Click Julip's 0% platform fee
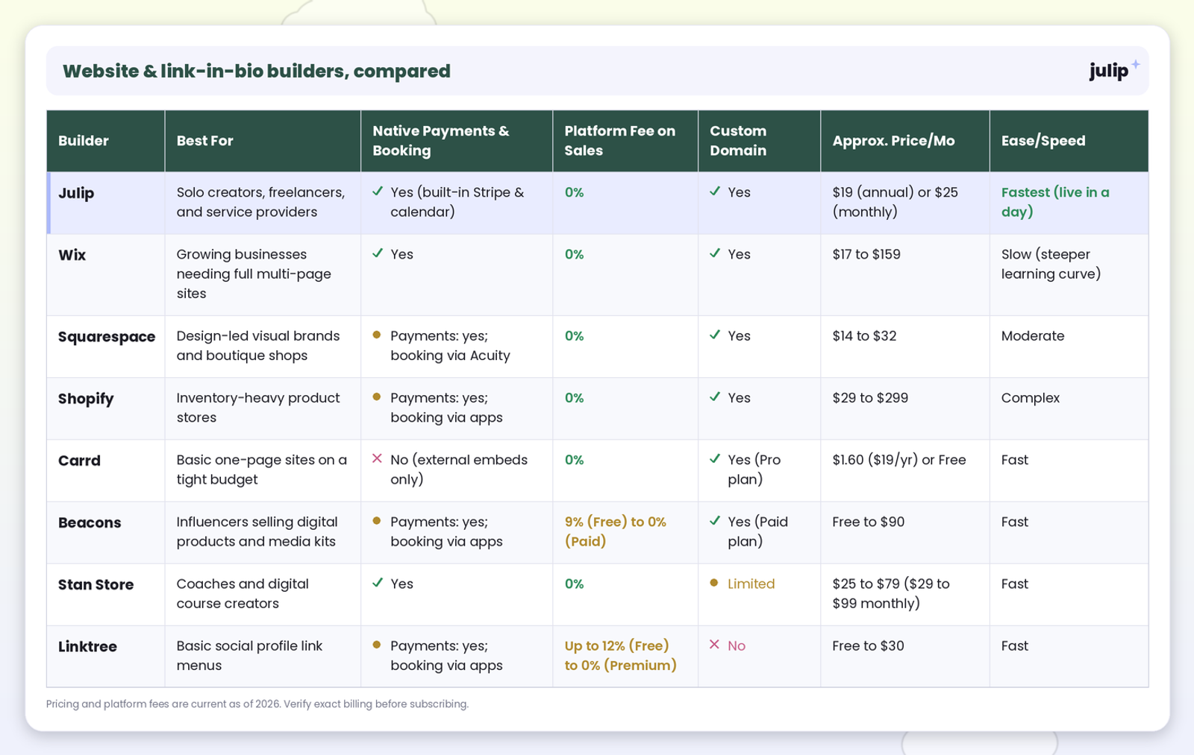Viewport: 1194px width, 755px height. (x=575, y=192)
